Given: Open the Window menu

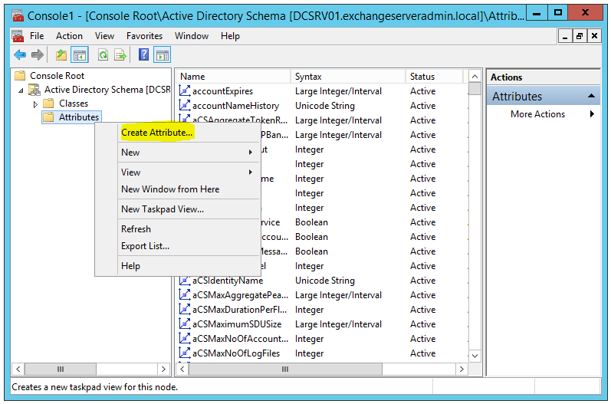Looking at the screenshot, I should pyautogui.click(x=192, y=36).
